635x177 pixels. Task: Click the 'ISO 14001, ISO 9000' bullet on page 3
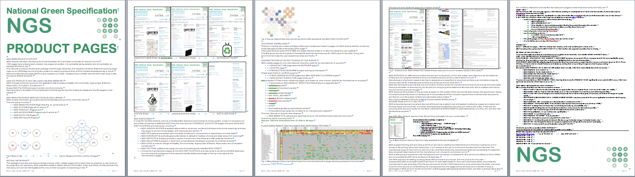[279, 95]
